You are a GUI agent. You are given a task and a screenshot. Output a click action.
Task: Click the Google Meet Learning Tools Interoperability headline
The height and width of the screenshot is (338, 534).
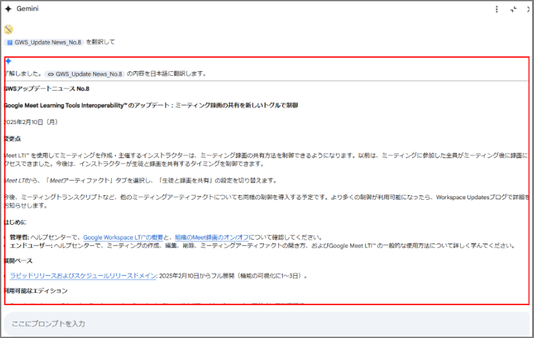[x=151, y=105]
